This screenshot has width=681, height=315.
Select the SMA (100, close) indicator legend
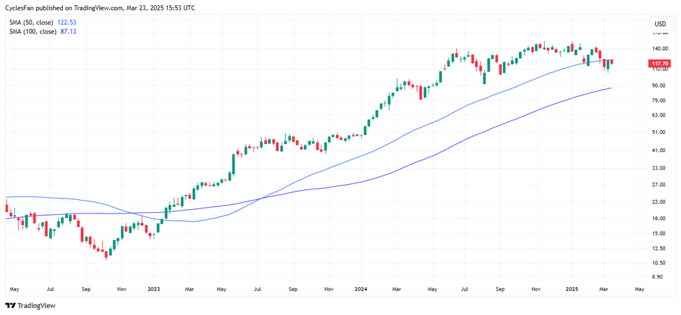point(33,32)
